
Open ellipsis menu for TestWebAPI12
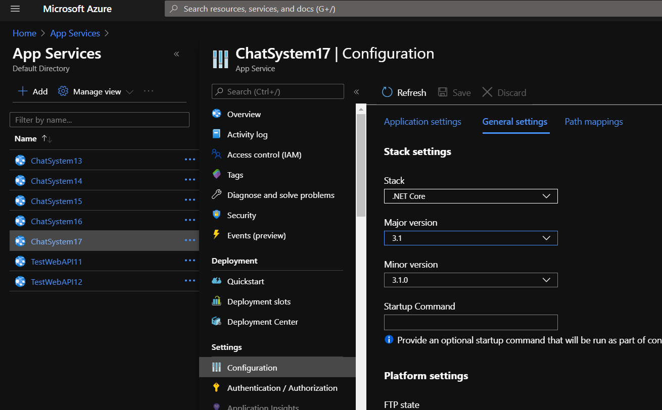coord(190,281)
